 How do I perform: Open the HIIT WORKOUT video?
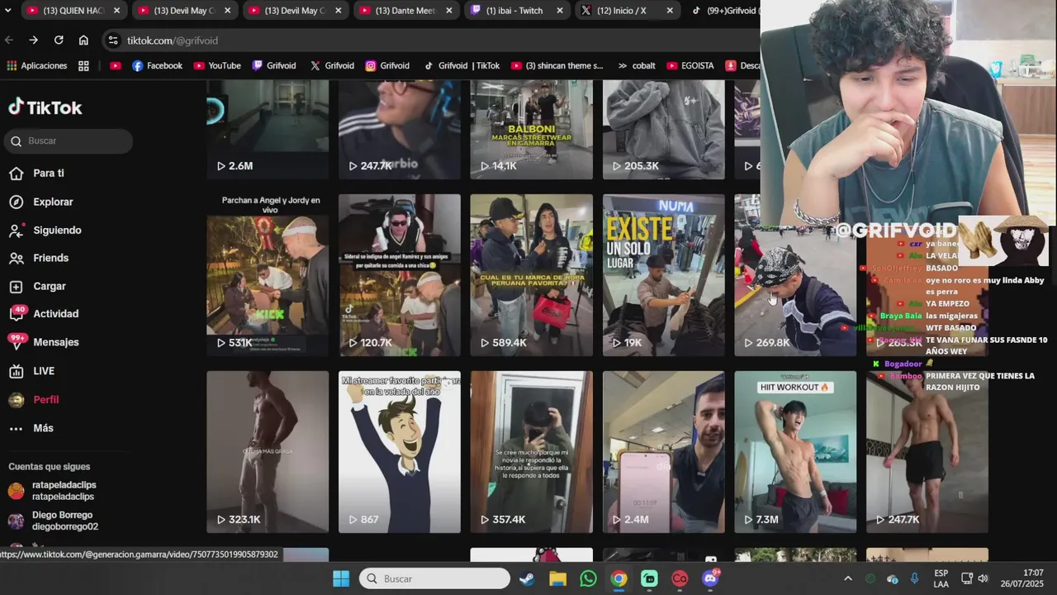point(796,452)
